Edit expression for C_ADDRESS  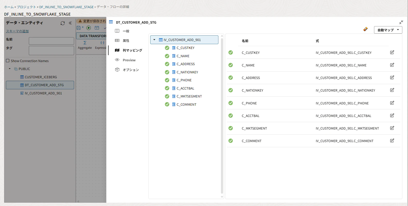point(392,77)
